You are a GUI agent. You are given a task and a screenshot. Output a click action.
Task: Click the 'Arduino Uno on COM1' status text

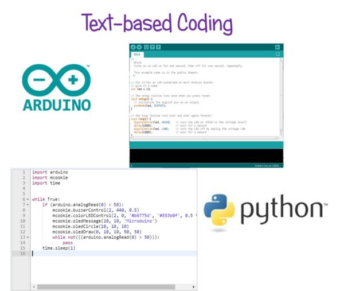point(267,166)
